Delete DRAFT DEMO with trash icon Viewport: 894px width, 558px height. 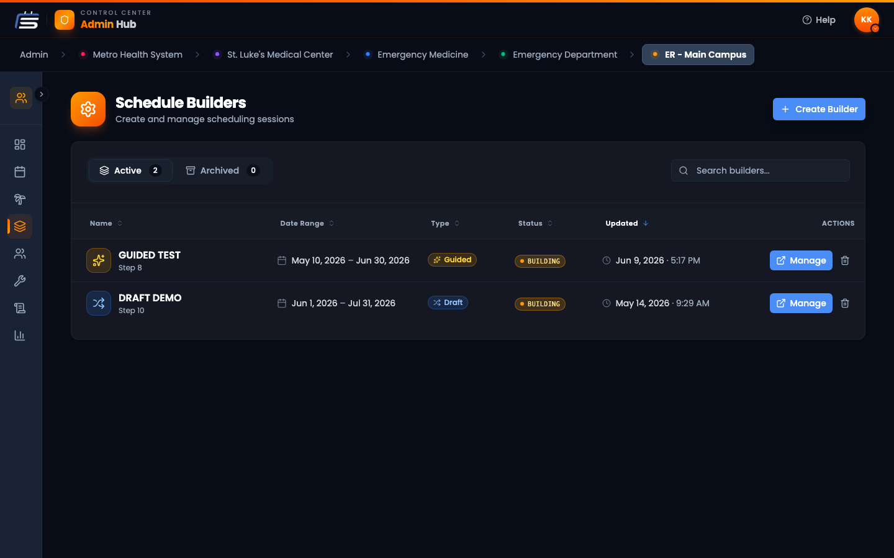845,303
